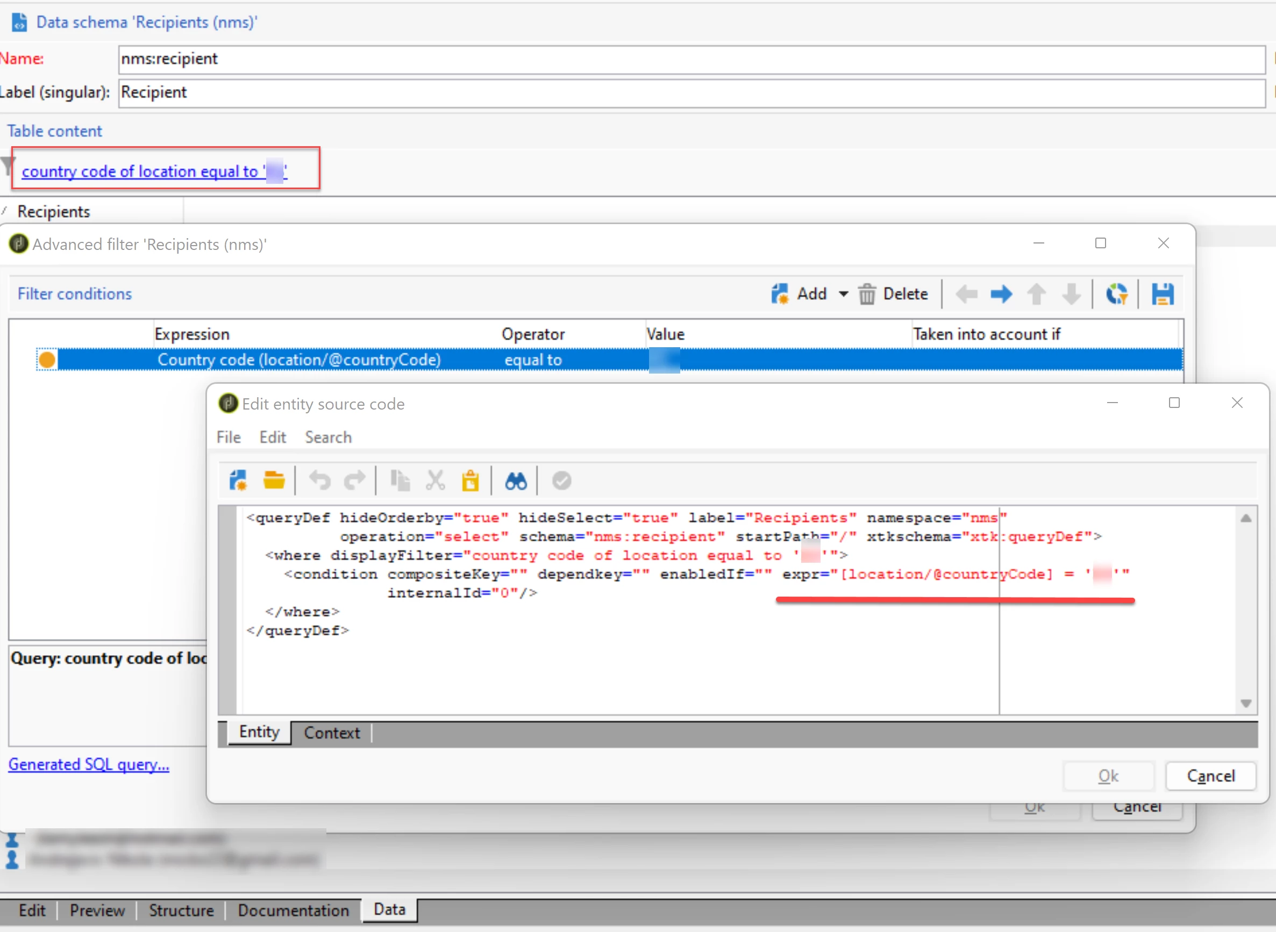Click the Save floppy disk icon
The image size is (1276, 932).
click(x=1163, y=294)
